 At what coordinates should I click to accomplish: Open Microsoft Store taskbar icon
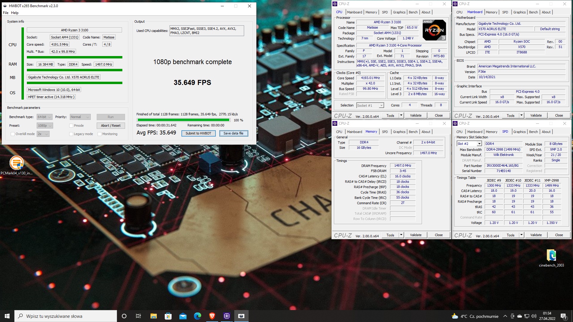(168, 316)
